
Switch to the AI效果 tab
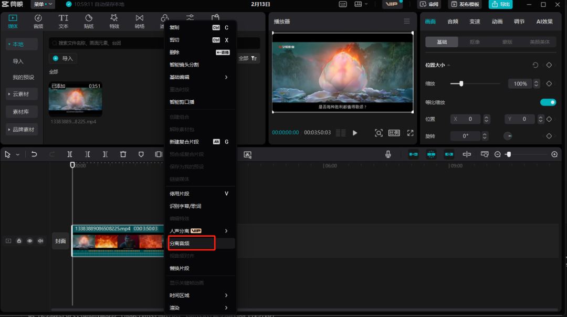tap(544, 22)
